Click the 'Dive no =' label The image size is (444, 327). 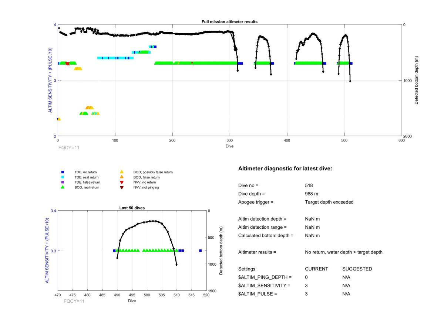248,185
